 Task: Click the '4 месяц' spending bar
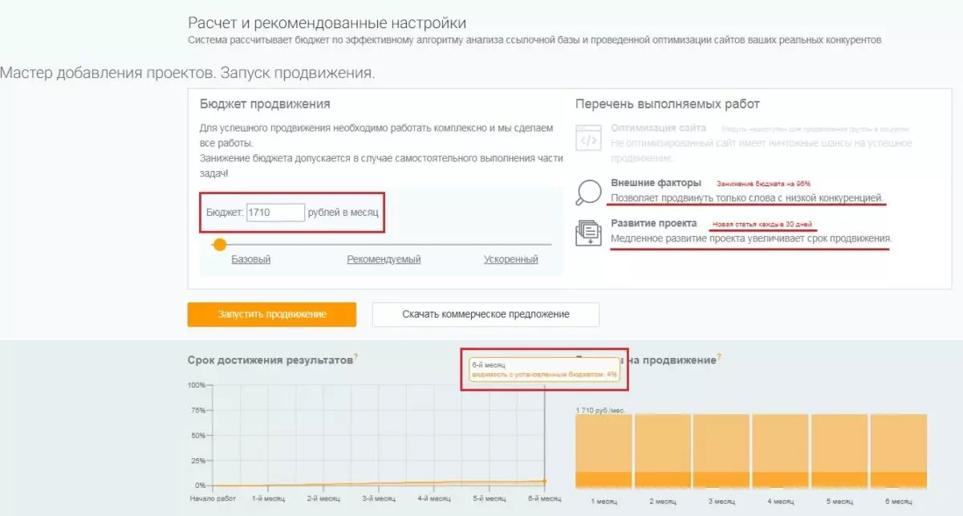tap(780, 451)
